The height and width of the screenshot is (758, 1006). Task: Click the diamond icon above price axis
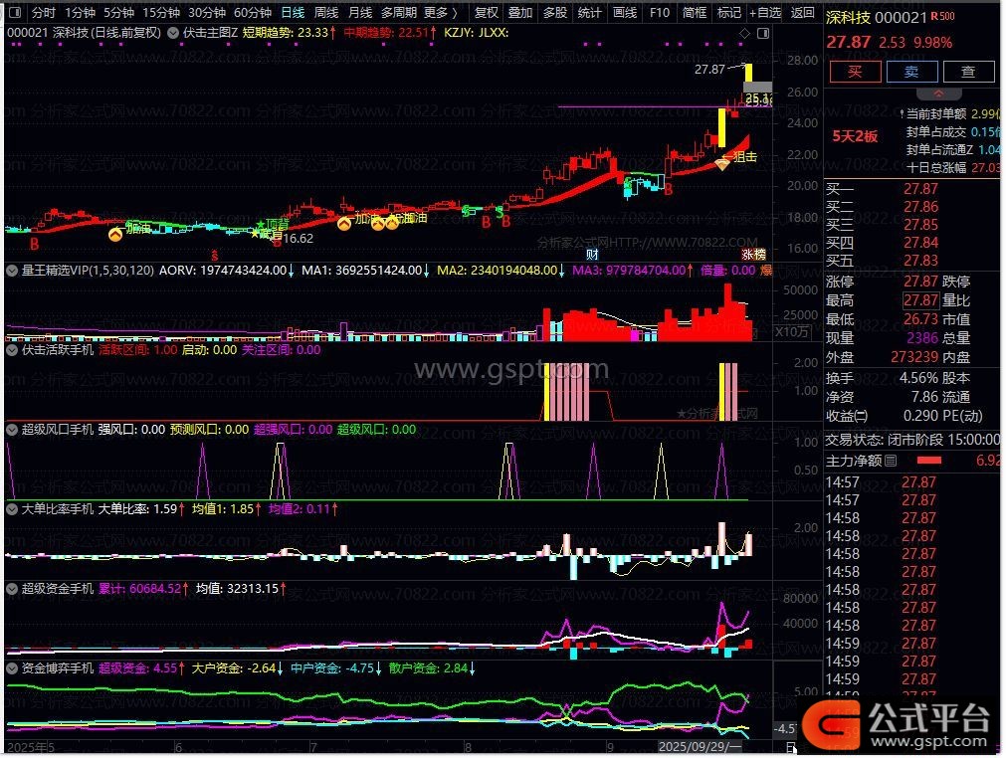pyautogui.click(x=743, y=33)
